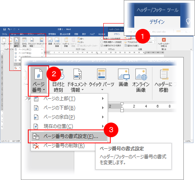This screenshot has height=180, width=195.
Task: Choose ページ番号の削除(R) from the menu
Action: click(x=59, y=146)
